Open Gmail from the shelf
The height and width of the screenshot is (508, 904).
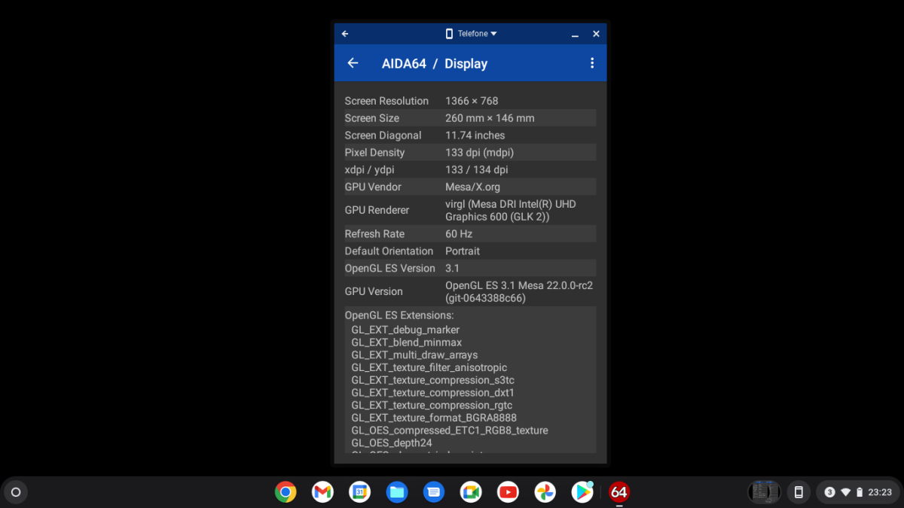322,492
